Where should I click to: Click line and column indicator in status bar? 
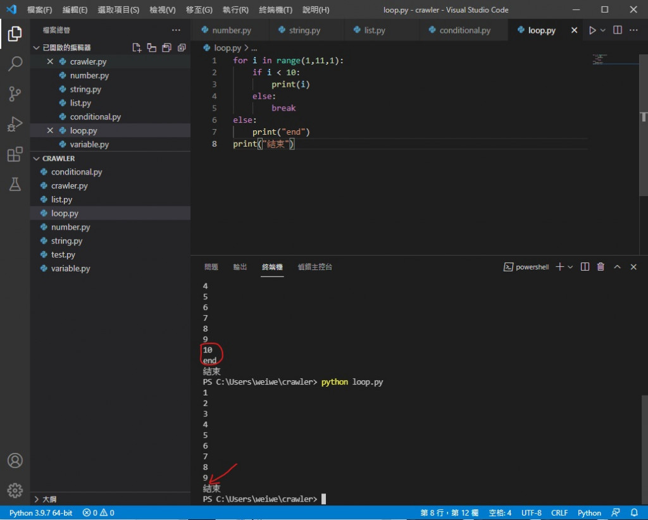(x=449, y=512)
